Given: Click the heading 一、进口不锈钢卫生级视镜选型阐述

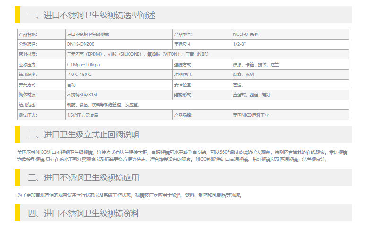Looking at the screenshot, I should [x=91, y=15].
